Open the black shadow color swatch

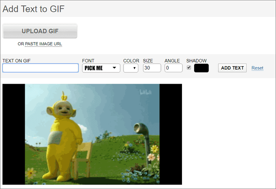[x=201, y=68]
